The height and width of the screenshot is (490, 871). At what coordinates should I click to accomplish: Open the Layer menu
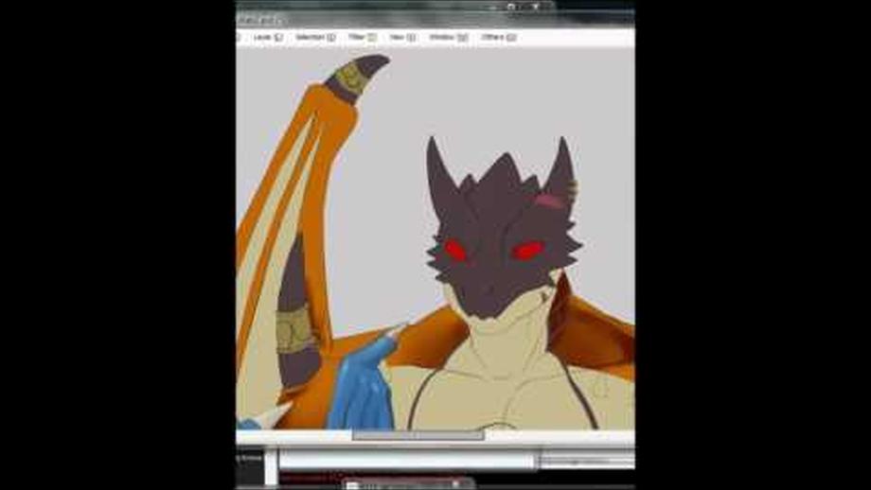click(x=268, y=37)
